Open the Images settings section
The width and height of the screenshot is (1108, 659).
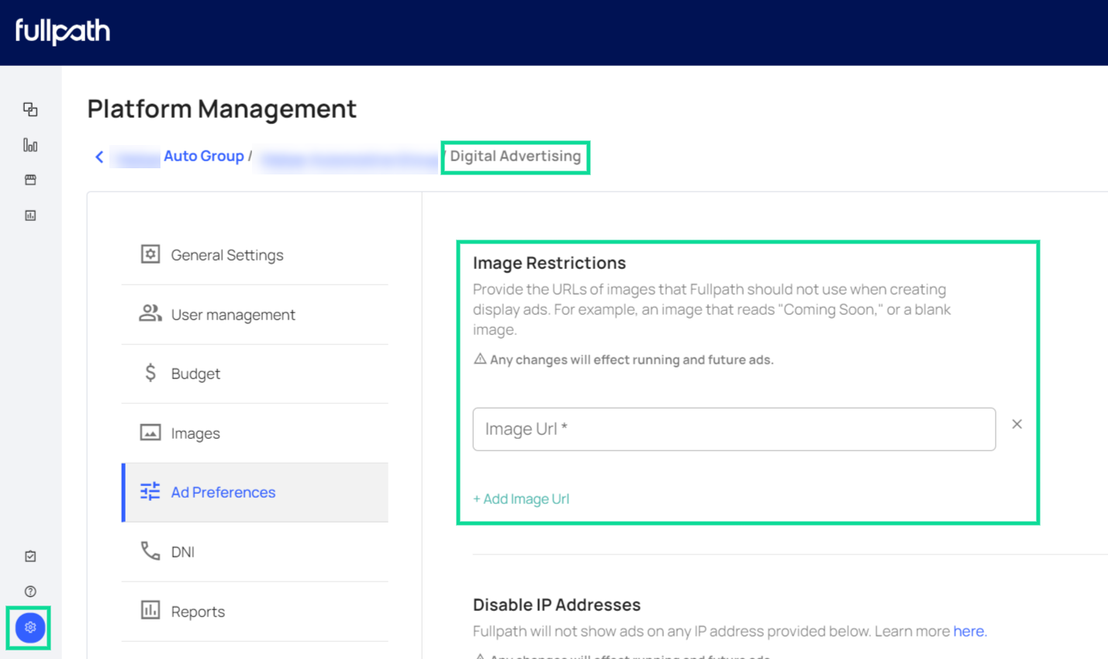click(x=195, y=433)
